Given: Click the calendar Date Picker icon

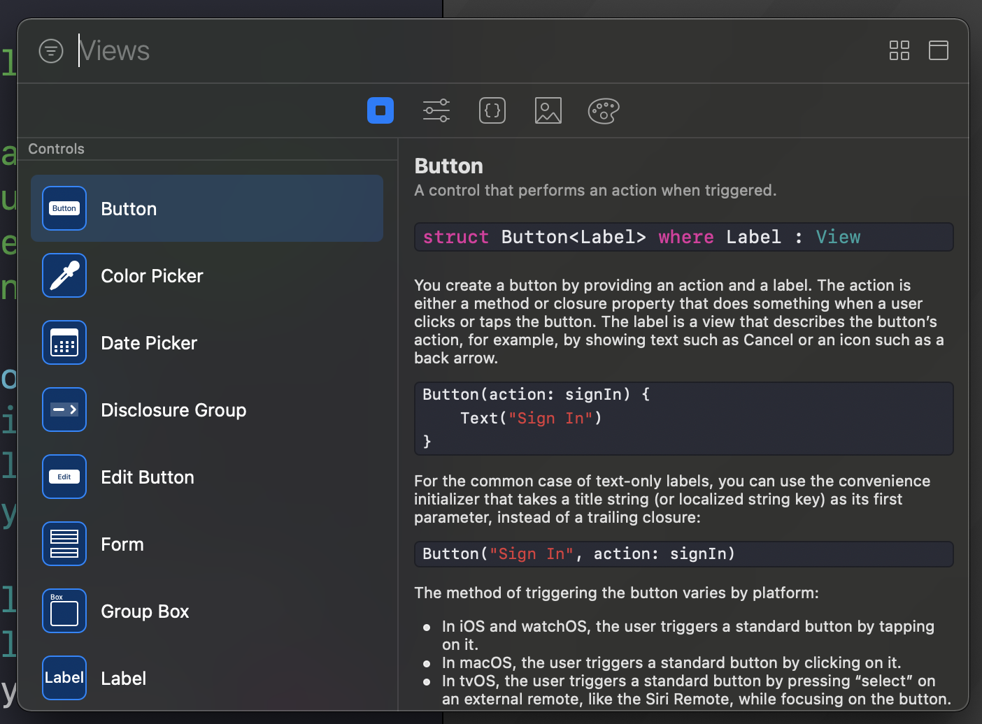Looking at the screenshot, I should coord(64,342).
